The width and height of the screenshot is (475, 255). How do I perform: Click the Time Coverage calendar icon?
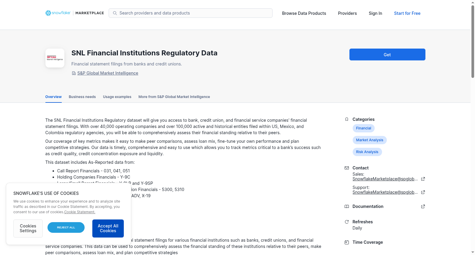coord(347,242)
